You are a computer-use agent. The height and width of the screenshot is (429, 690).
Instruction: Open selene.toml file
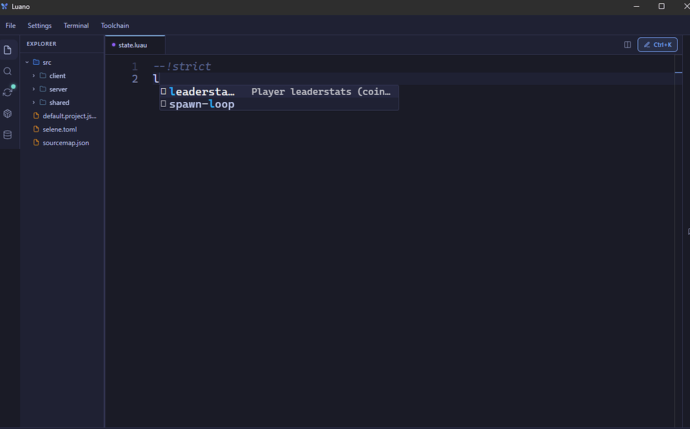pos(60,129)
